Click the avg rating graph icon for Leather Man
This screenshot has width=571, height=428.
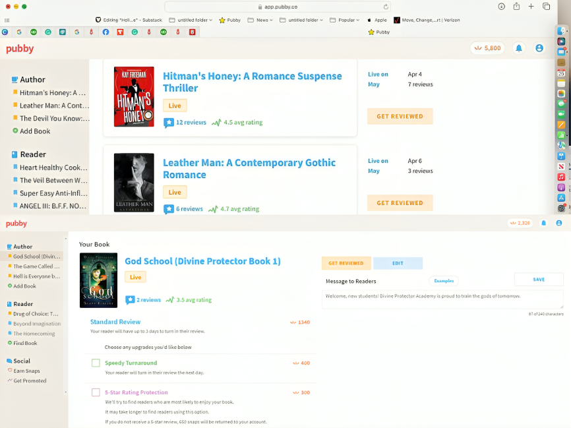tap(213, 209)
